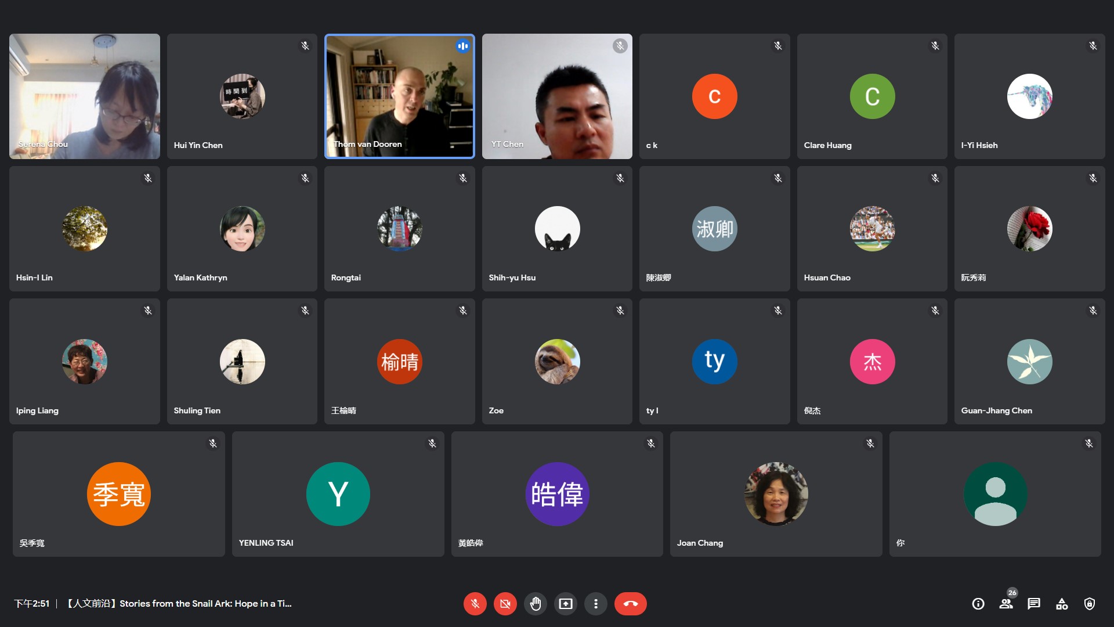Click Clare Huang's green C avatar
The height and width of the screenshot is (627, 1114).
(872, 96)
